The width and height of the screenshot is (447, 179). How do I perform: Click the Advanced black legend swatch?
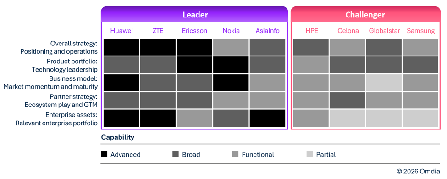click(x=105, y=154)
